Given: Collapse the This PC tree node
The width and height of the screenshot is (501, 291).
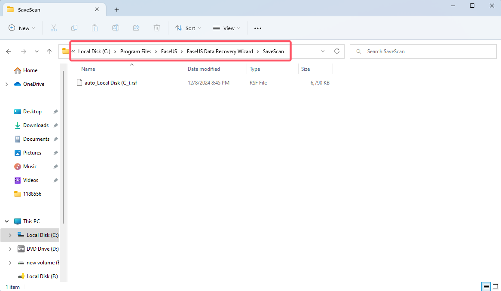Looking at the screenshot, I should pyautogui.click(x=7, y=221).
